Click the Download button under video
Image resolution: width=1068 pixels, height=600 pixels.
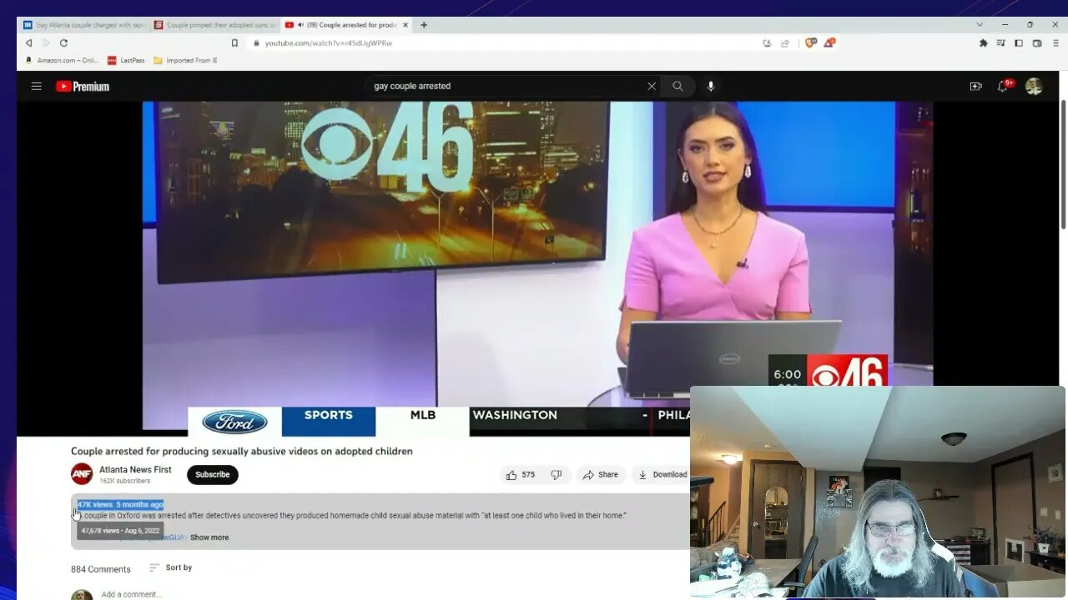(x=662, y=475)
